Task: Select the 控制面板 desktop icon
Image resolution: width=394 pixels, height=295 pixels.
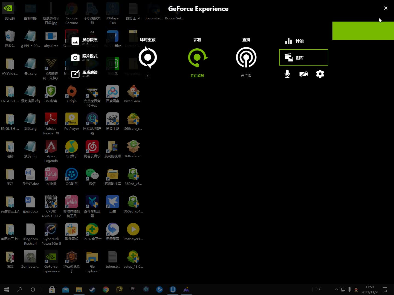Action: pos(31,11)
